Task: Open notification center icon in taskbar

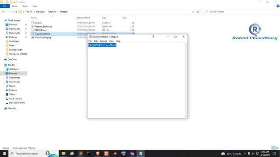Action: click(274, 154)
